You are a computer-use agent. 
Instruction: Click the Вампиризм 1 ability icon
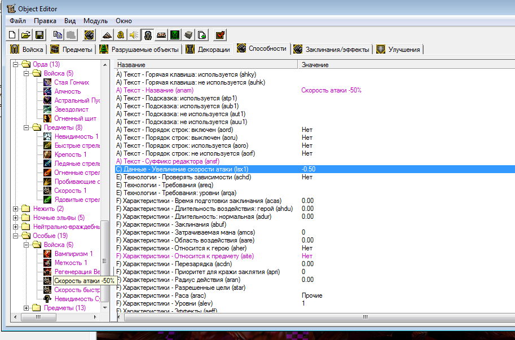point(47,254)
